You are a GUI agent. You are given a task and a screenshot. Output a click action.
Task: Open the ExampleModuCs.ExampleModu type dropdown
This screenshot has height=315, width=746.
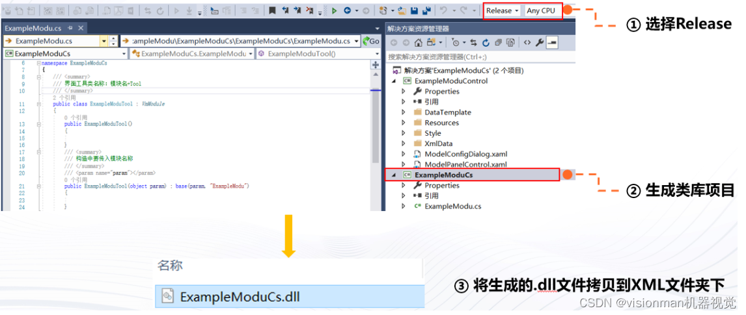(251, 54)
